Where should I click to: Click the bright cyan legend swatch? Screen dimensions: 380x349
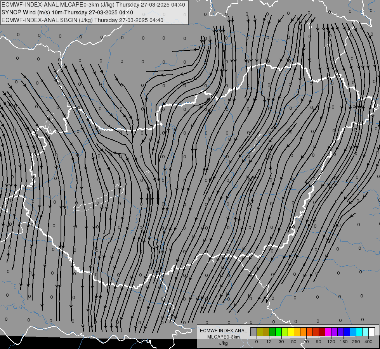pyautogui.click(x=359, y=332)
